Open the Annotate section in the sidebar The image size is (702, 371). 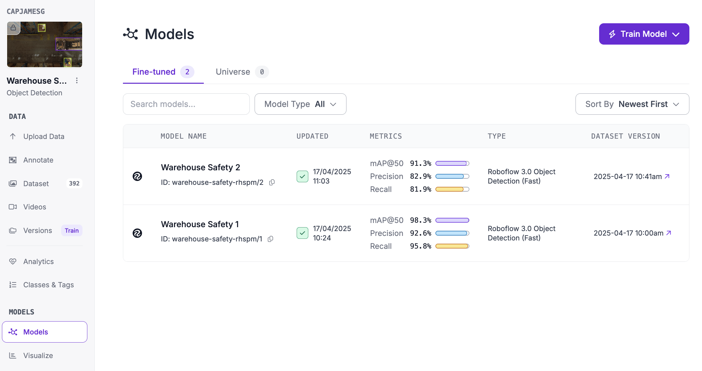pyautogui.click(x=38, y=160)
